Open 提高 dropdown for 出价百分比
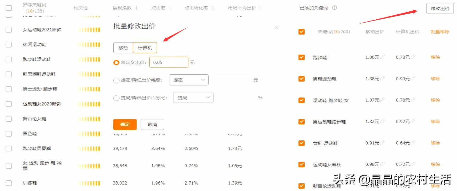The height and width of the screenshot is (191, 457). (x=193, y=97)
